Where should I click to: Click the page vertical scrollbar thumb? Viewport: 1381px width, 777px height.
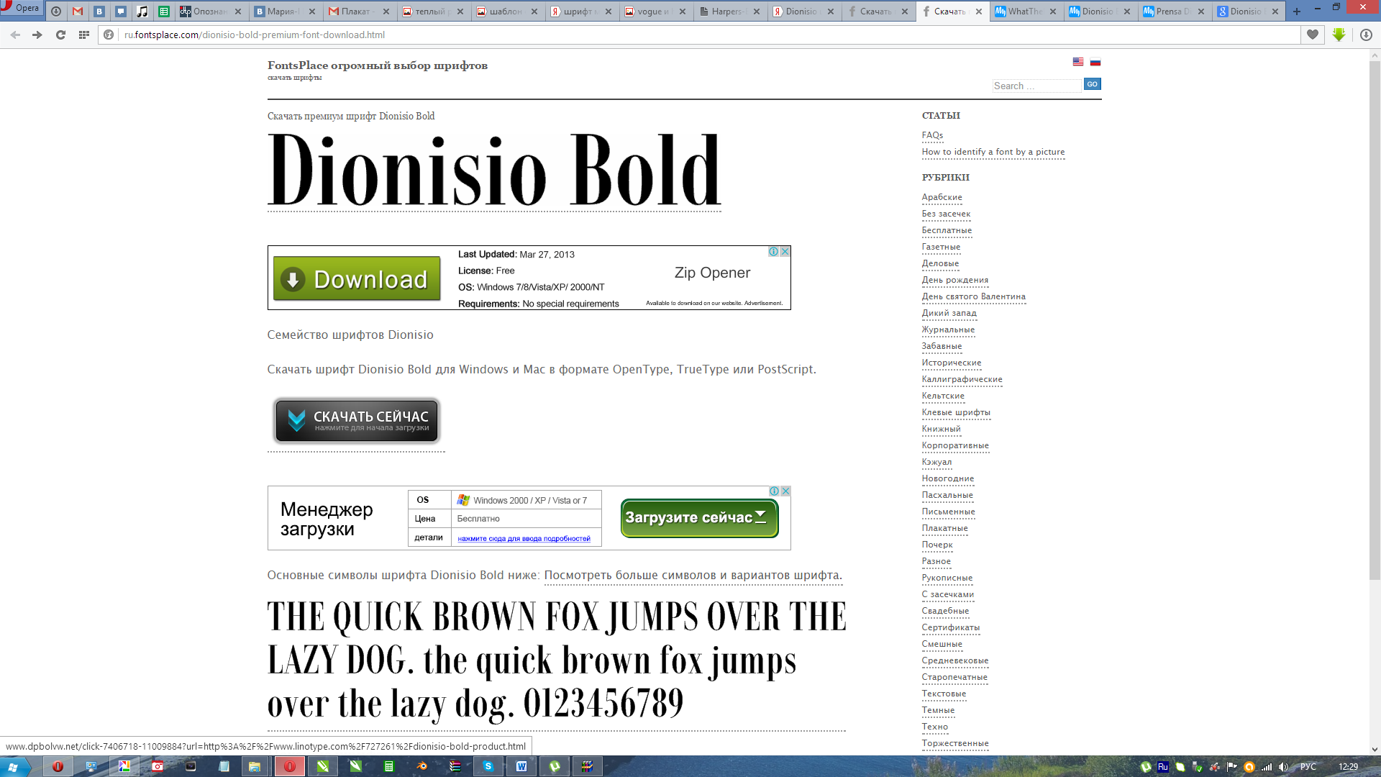tap(1375, 320)
